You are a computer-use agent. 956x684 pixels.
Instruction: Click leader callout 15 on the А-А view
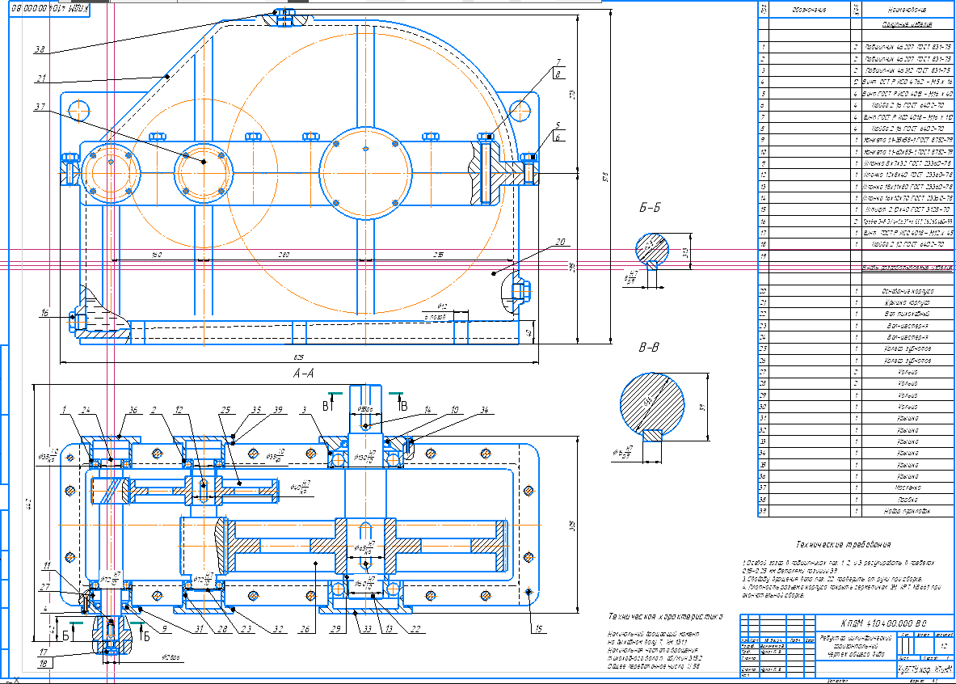pos(539,629)
